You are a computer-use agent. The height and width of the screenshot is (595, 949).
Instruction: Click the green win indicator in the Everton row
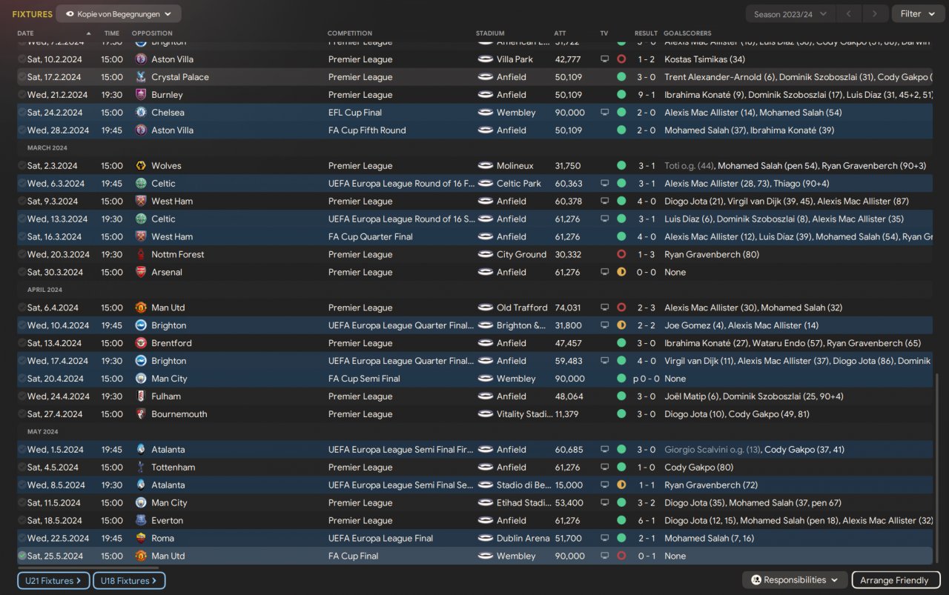621,521
